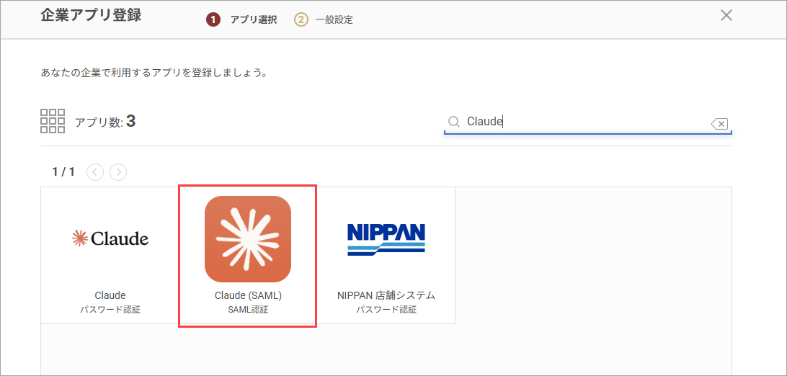Choose the NIPPAN 店舗システム app
This screenshot has width=787, height=376.
tap(386, 255)
